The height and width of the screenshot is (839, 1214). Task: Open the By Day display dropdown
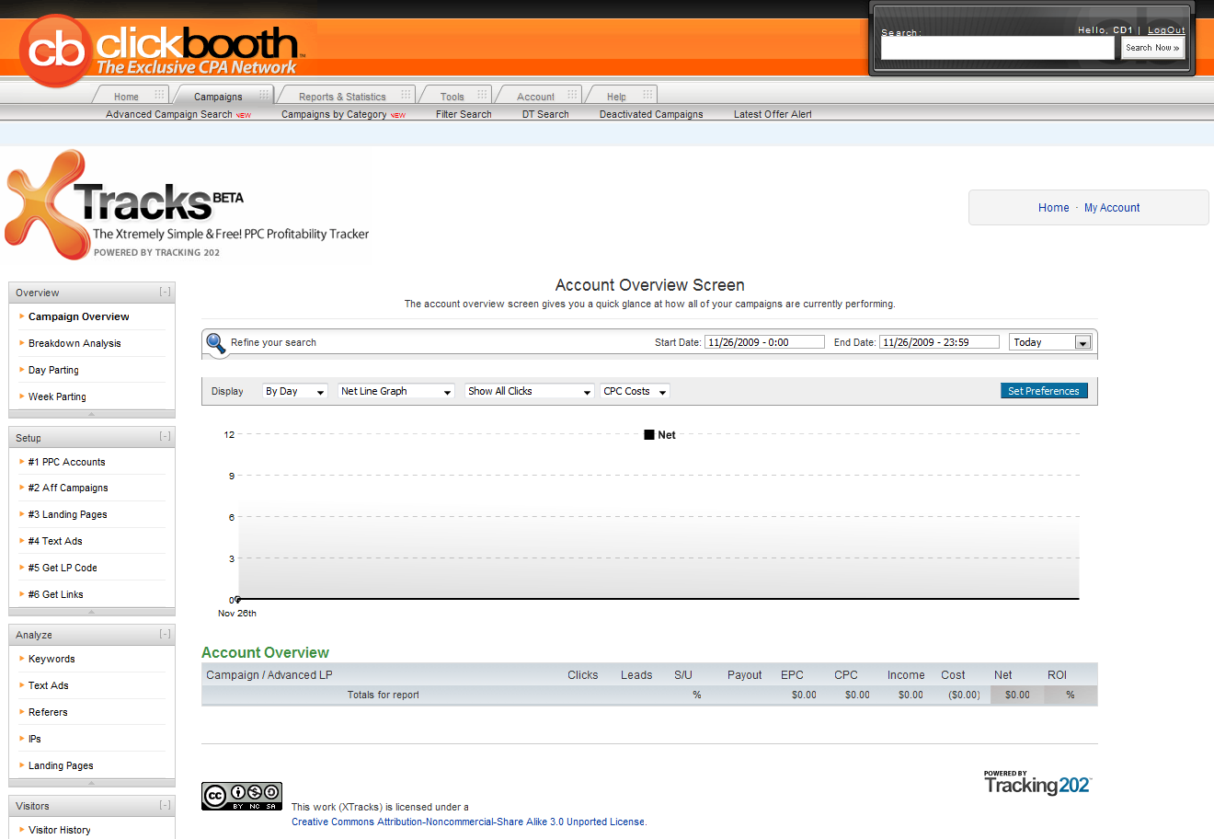tap(294, 392)
